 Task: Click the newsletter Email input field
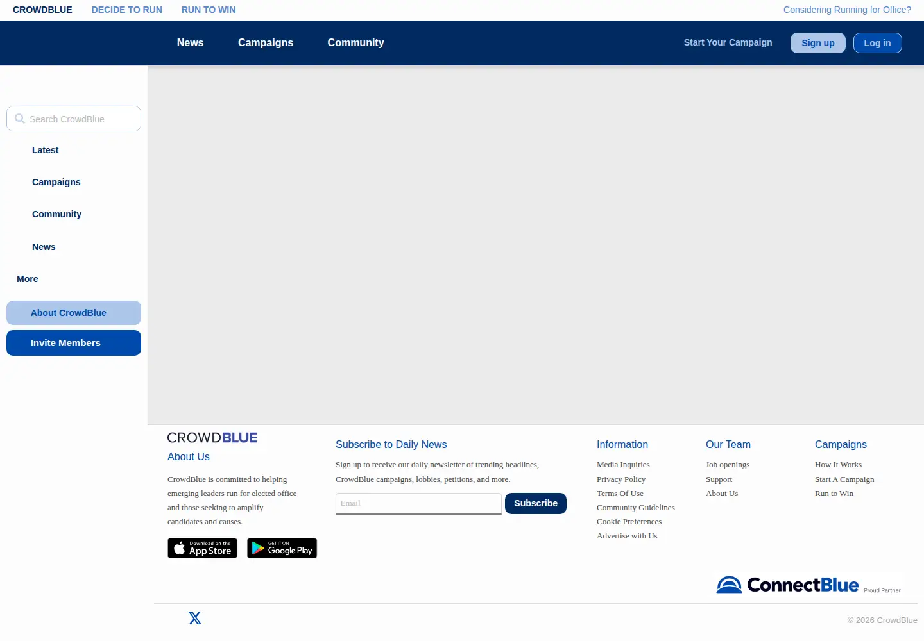click(418, 503)
